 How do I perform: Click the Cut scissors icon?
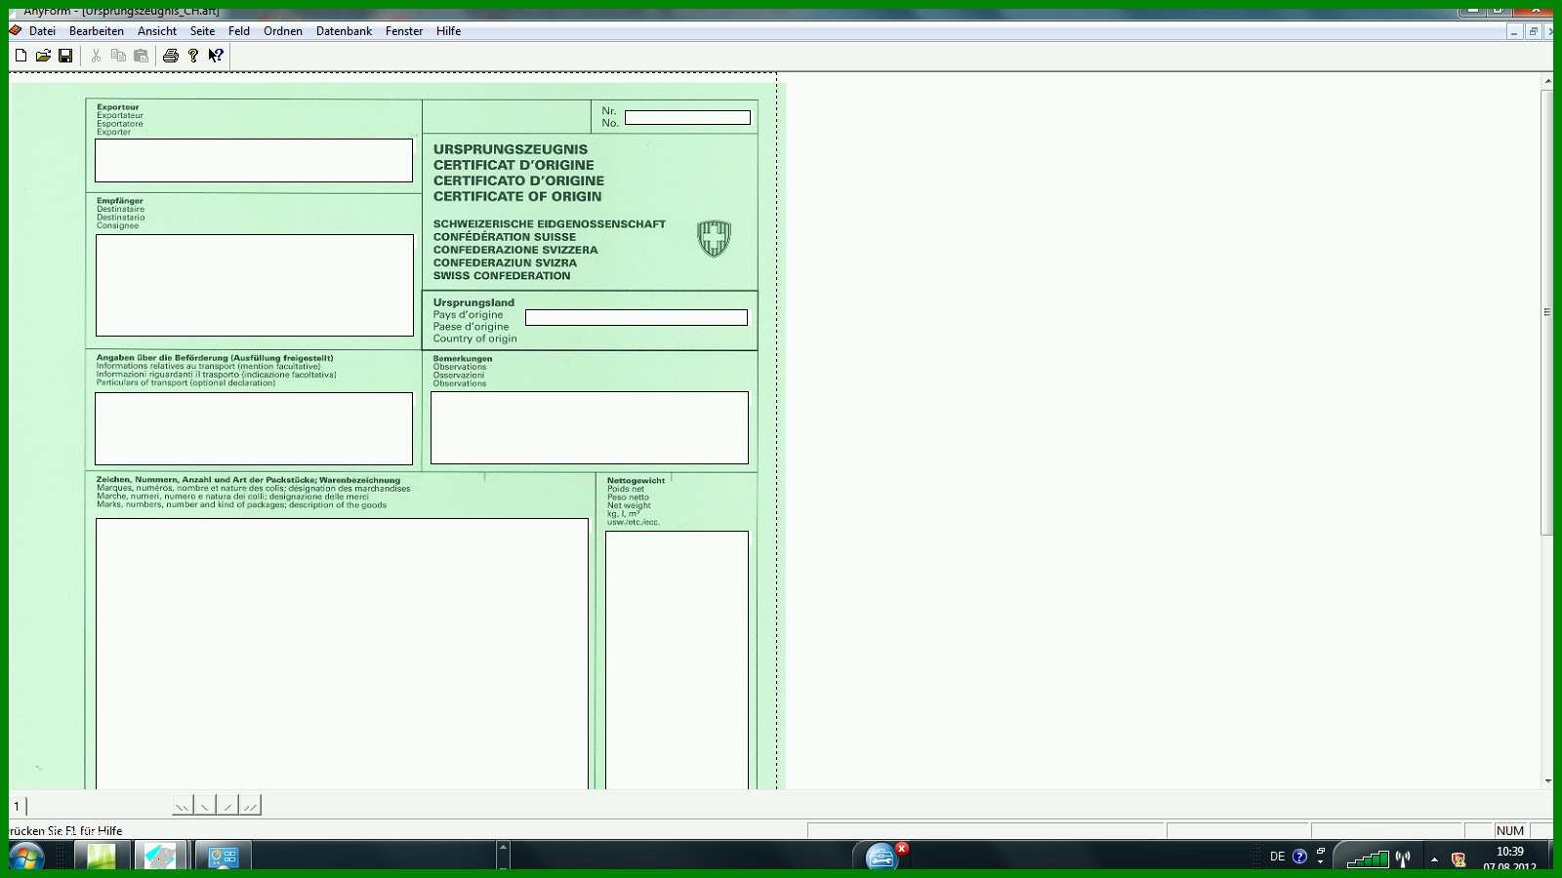(96, 56)
